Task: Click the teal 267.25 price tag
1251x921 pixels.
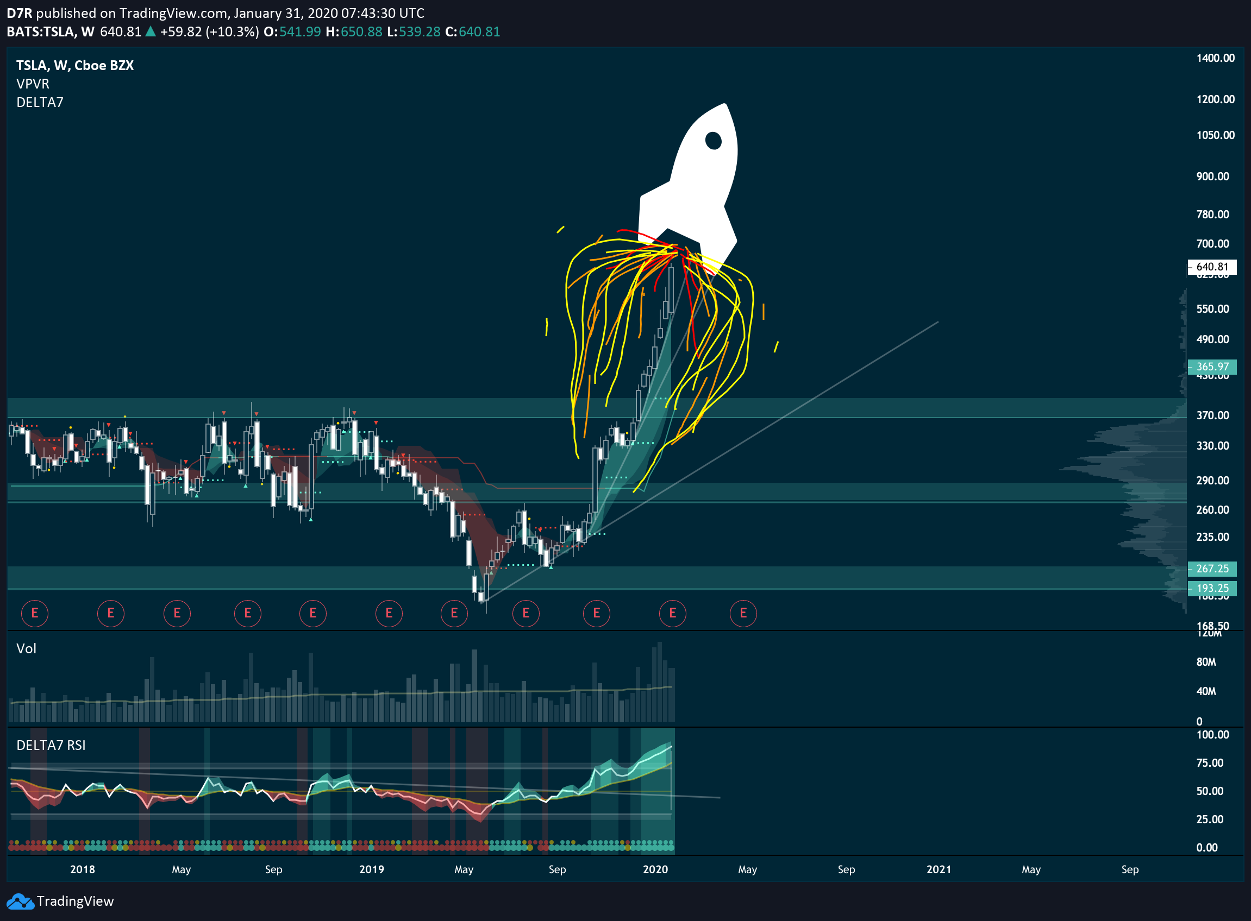Action: [x=1212, y=569]
